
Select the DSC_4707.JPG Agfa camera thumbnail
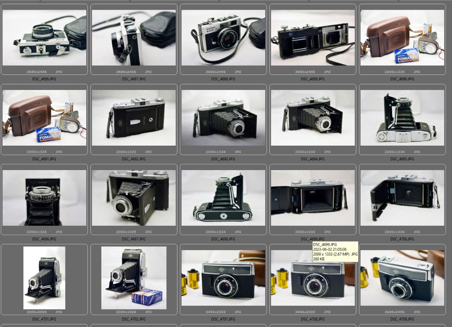[x=223, y=278]
